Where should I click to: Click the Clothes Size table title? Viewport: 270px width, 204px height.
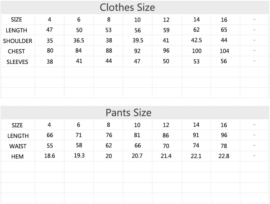[127, 7]
